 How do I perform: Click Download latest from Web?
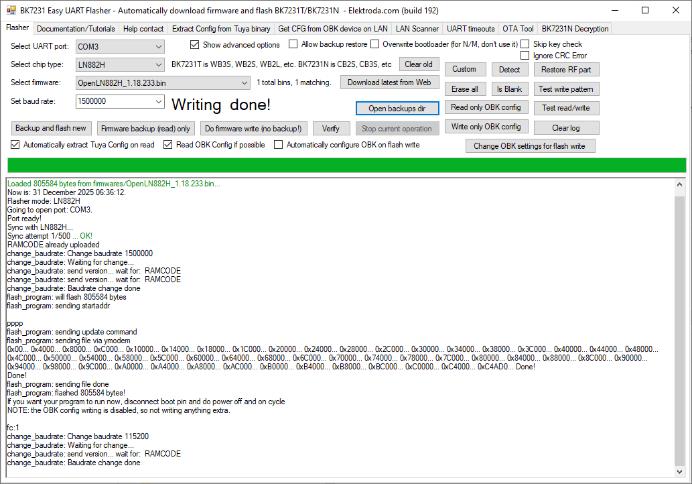click(389, 82)
